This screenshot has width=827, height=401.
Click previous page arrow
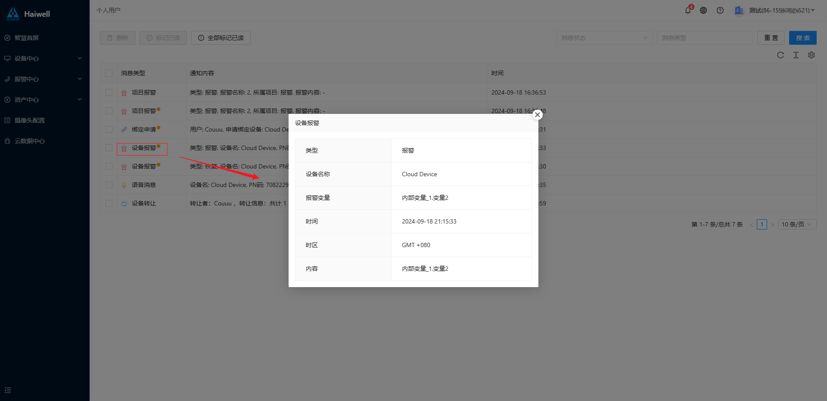pyautogui.click(x=752, y=224)
